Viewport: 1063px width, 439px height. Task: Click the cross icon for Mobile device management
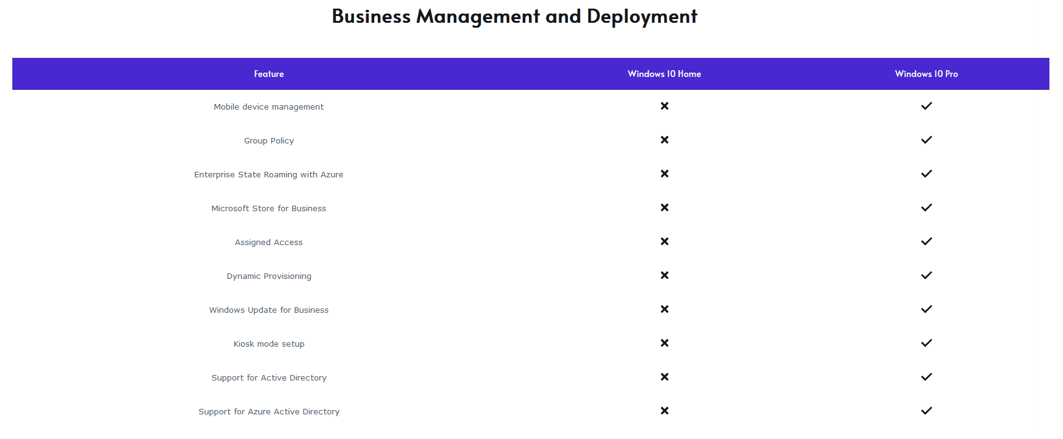point(664,106)
